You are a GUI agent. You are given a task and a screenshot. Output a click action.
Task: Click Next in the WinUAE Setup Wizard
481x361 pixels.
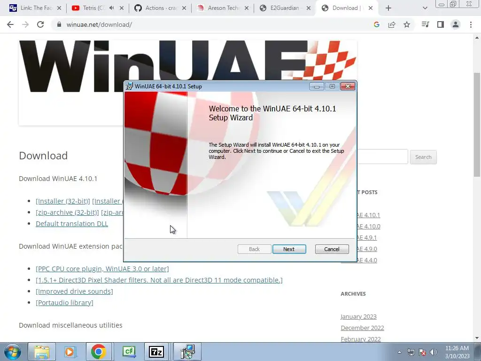pyautogui.click(x=289, y=249)
